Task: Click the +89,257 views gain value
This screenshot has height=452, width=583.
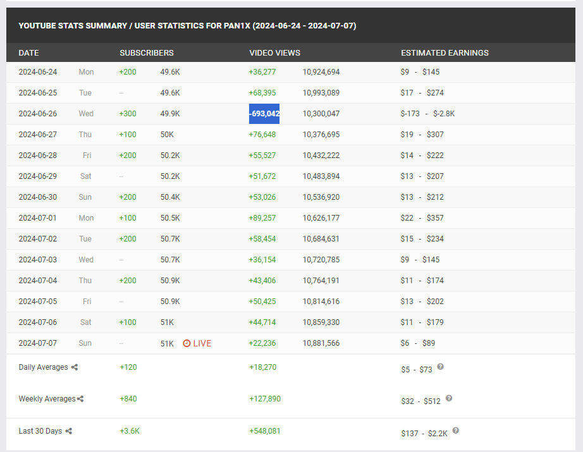Action: coord(262,218)
